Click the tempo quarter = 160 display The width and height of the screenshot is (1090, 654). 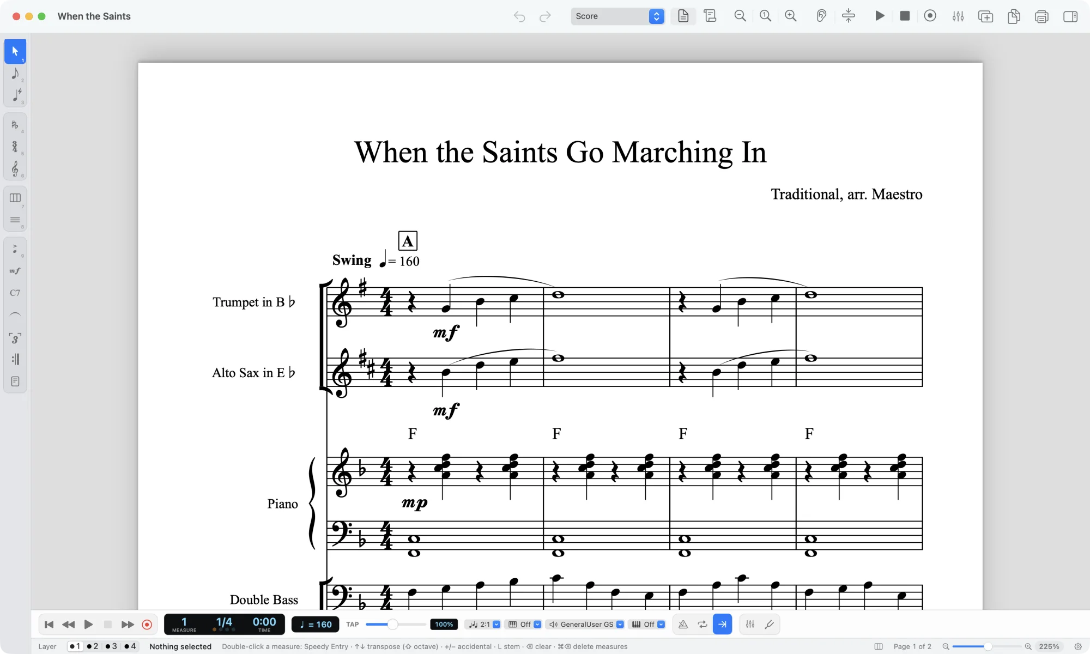pyautogui.click(x=316, y=625)
